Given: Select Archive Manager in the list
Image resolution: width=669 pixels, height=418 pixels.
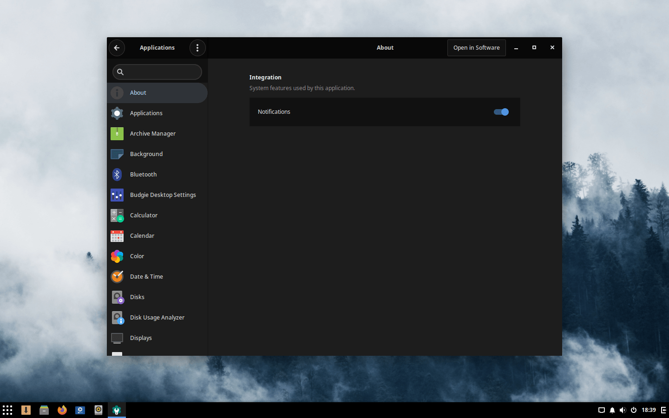Looking at the screenshot, I should click(x=157, y=134).
